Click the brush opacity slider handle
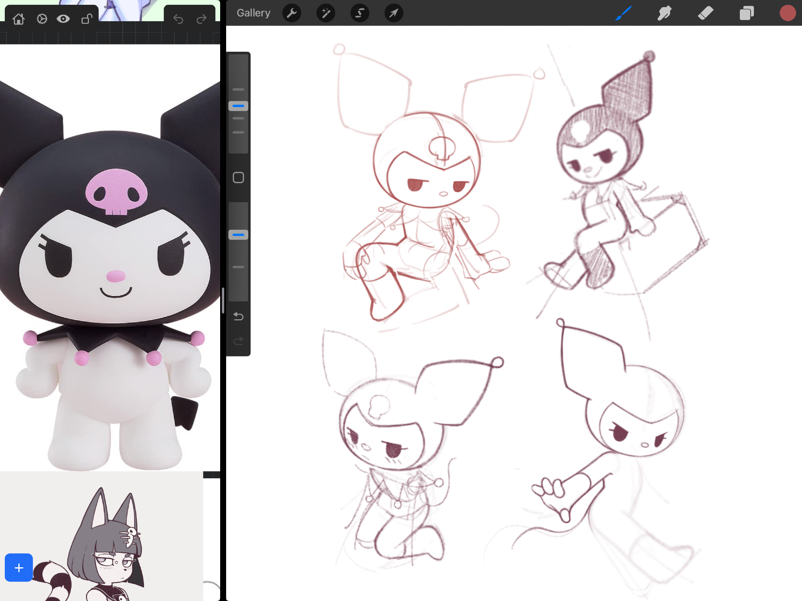 pyautogui.click(x=238, y=235)
